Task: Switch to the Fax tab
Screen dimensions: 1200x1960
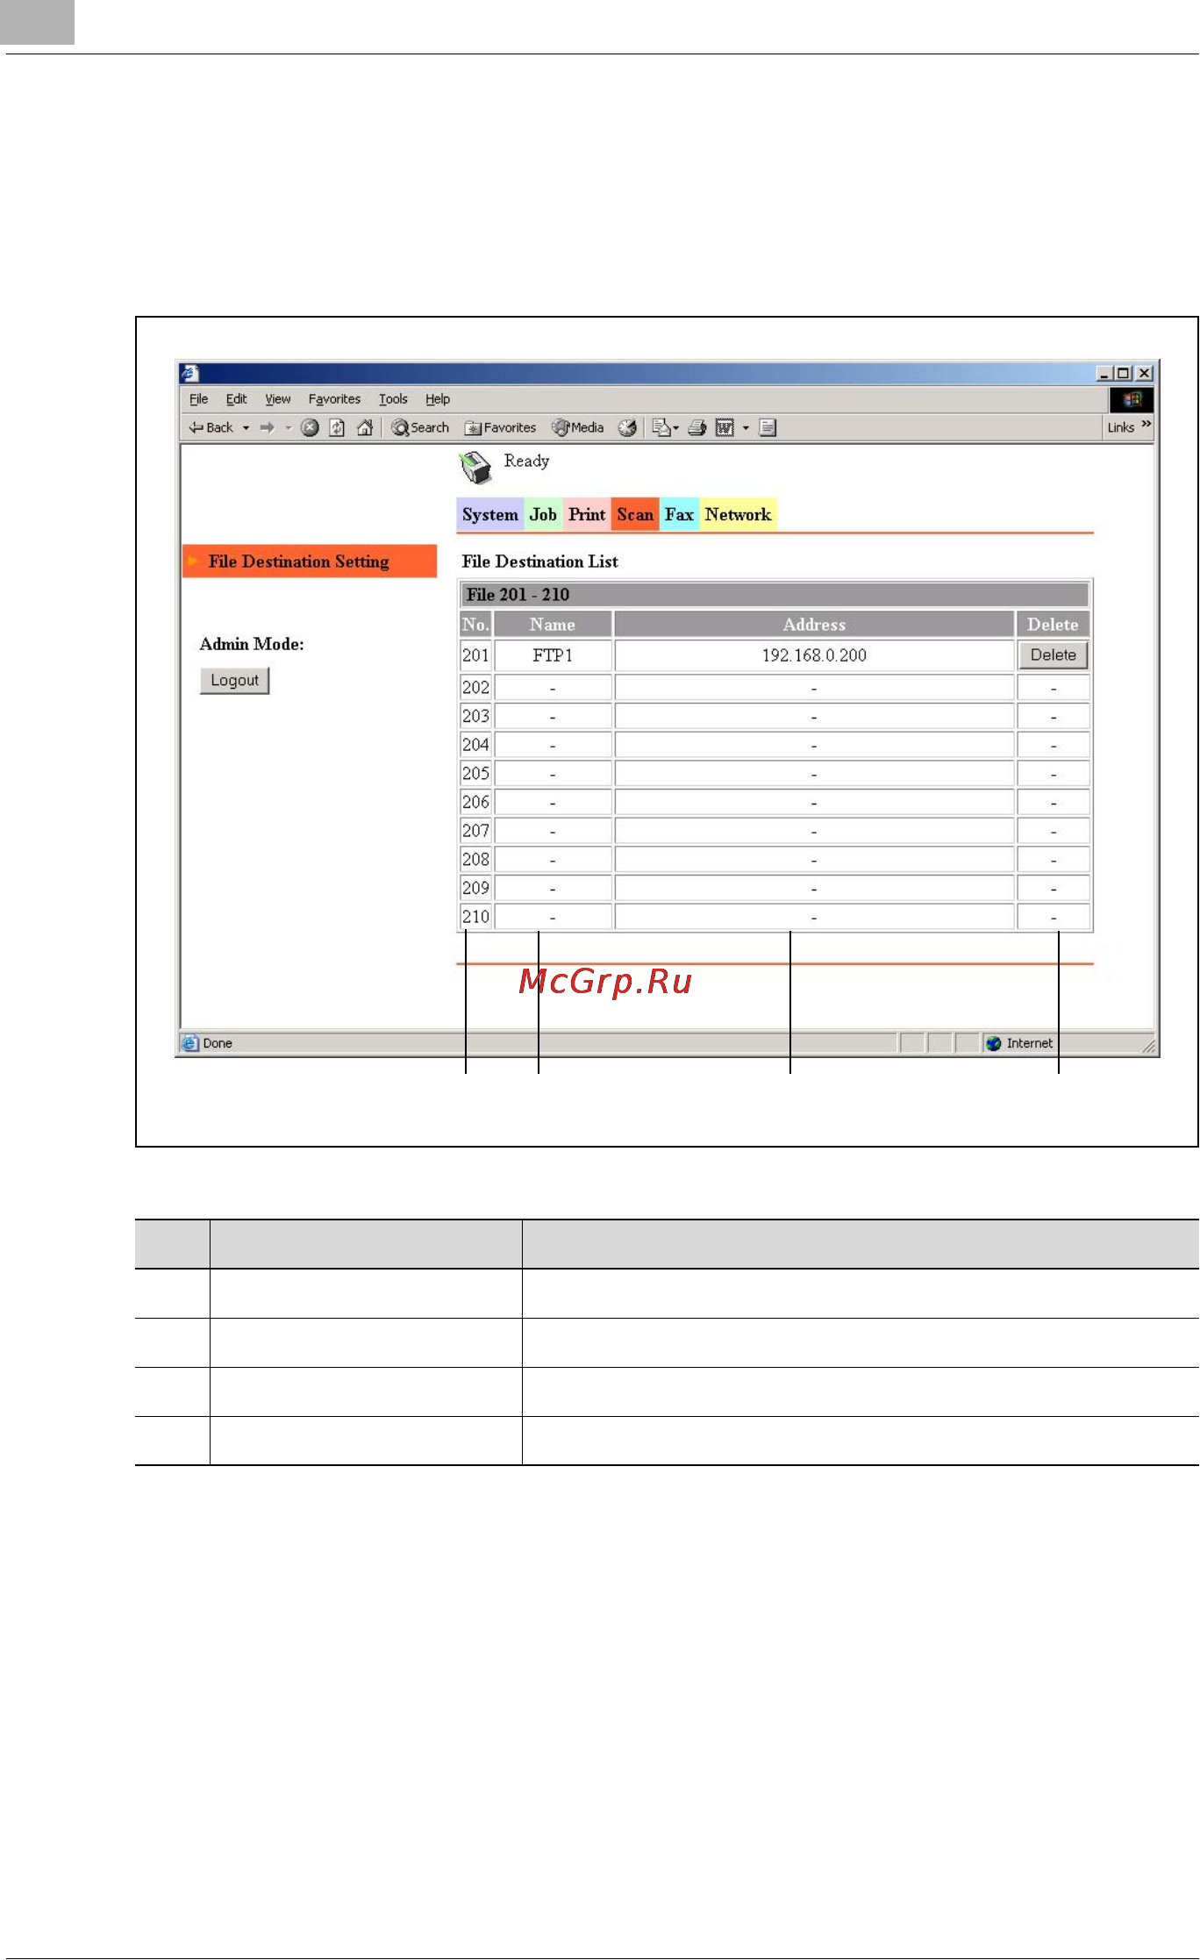Action: coord(679,515)
